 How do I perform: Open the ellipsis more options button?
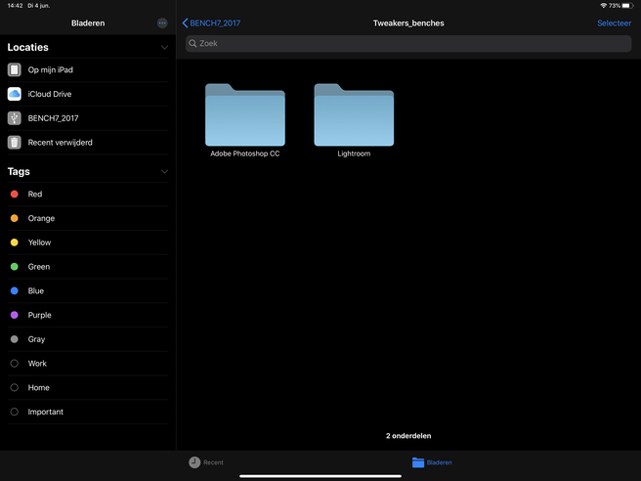162,23
